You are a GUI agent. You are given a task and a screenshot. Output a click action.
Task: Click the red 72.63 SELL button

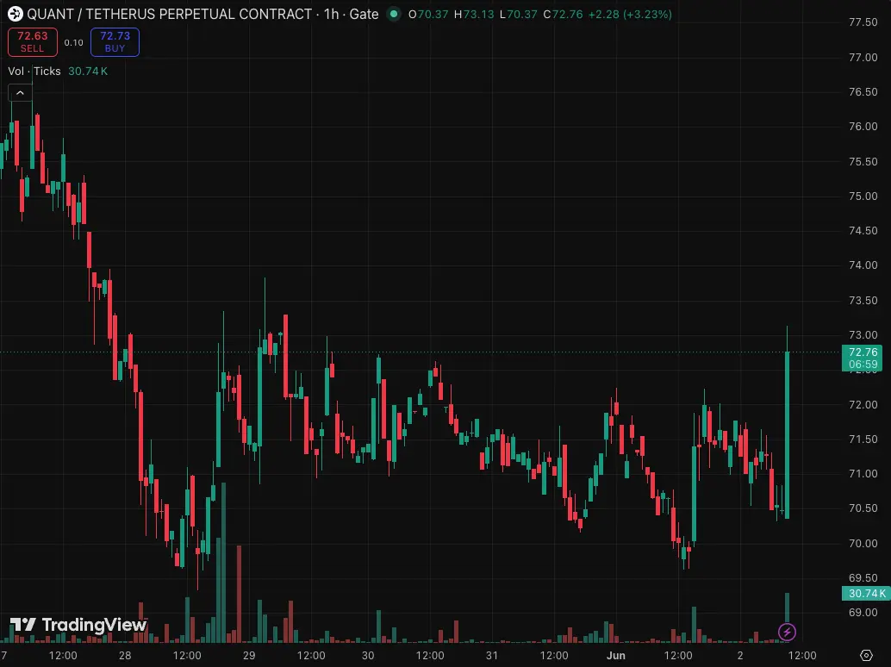point(33,42)
